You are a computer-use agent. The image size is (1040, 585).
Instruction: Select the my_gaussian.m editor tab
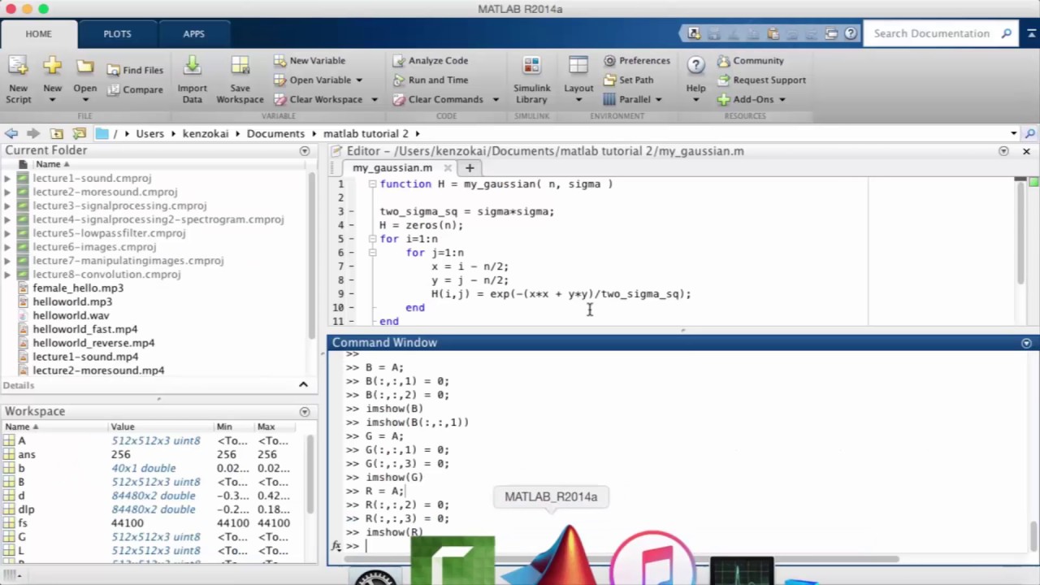click(392, 167)
